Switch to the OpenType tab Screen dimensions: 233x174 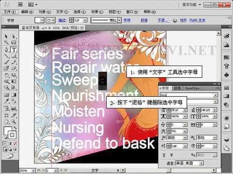point(192,88)
